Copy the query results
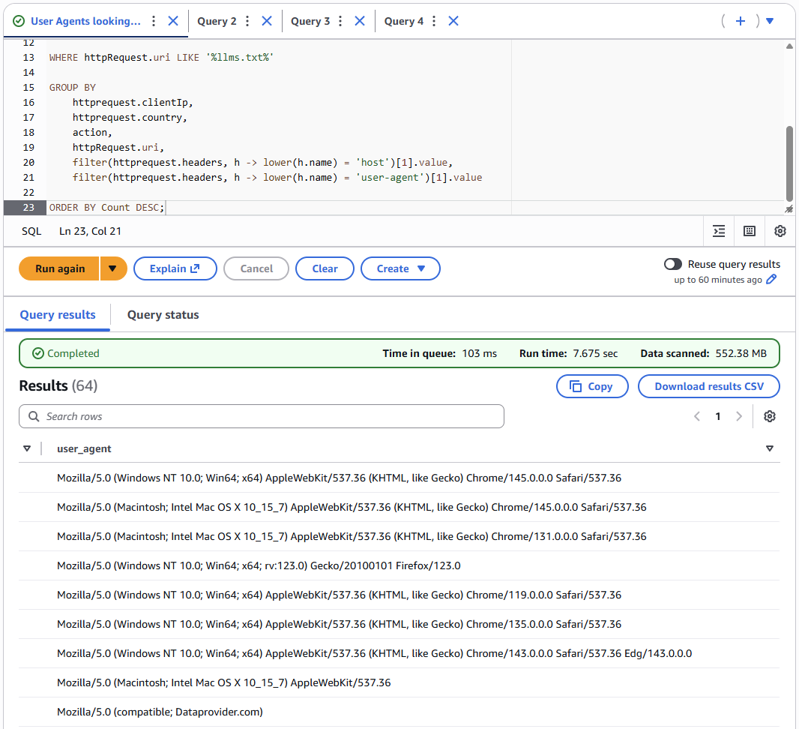799x729 pixels. point(592,386)
